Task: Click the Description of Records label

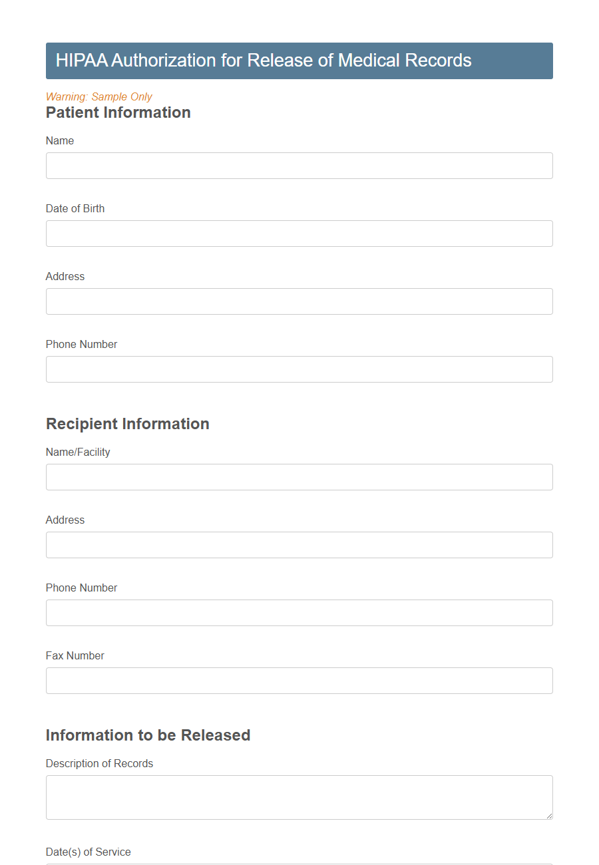Action: (99, 763)
